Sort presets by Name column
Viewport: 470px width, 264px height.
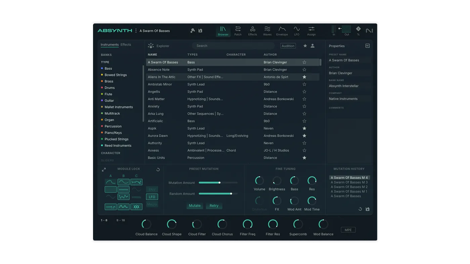pyautogui.click(x=152, y=55)
